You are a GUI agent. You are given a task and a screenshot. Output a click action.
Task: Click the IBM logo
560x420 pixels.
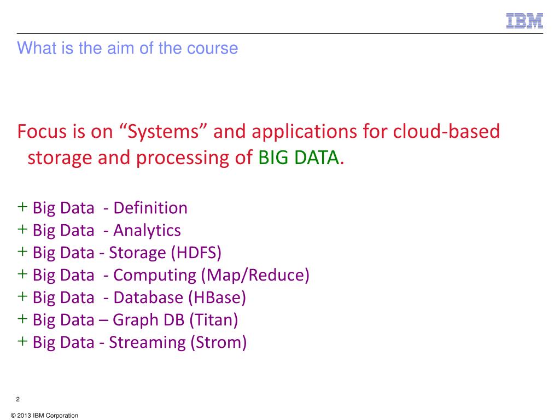[524, 21]
